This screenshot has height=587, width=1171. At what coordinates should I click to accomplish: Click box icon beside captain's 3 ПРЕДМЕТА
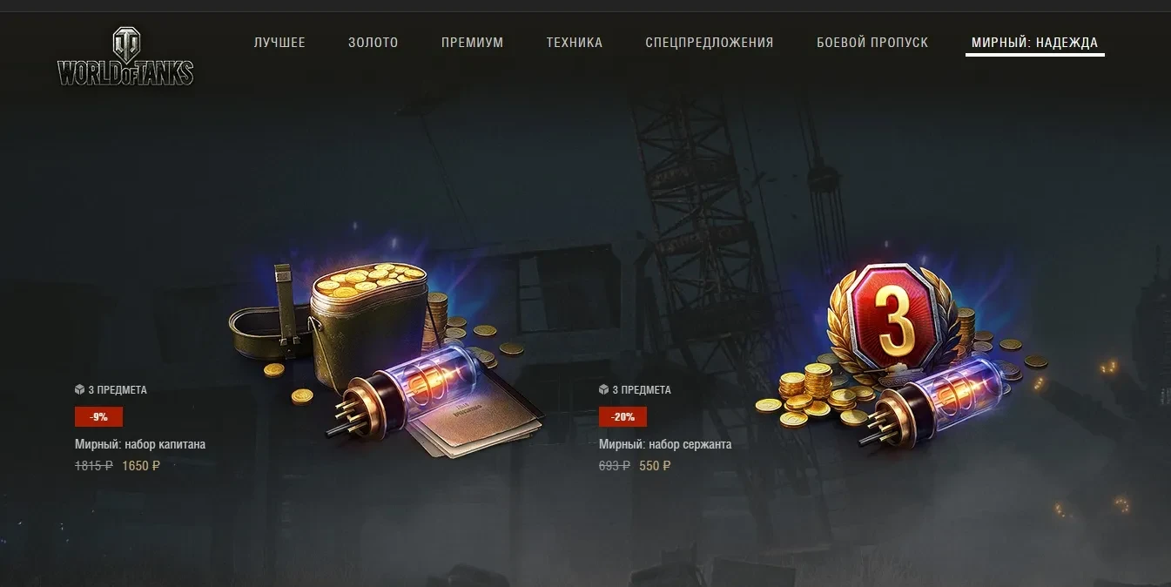coord(79,389)
